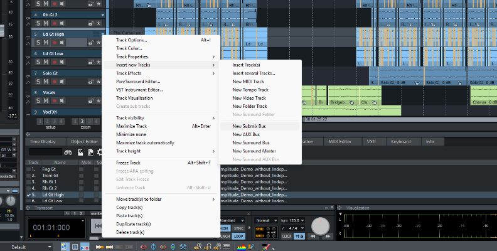Toggle the lock icon on Rh Gt 2 track
Image resolution: width=497 pixels, height=251 pixels.
pyautogui.click(x=91, y=23)
